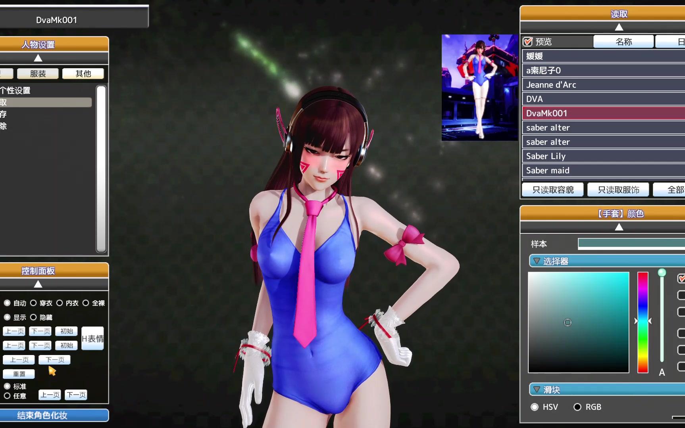Click the 样本 sample color swatch

(x=631, y=244)
